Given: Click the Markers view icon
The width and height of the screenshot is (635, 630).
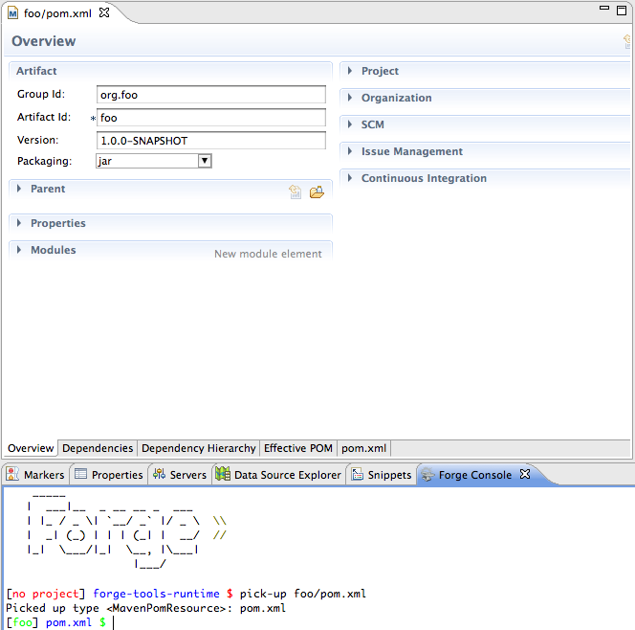Looking at the screenshot, I should point(12,474).
